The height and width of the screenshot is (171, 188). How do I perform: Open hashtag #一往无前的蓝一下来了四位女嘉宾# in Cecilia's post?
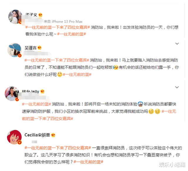pyautogui.click(x=58, y=148)
